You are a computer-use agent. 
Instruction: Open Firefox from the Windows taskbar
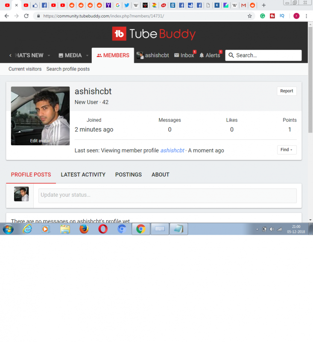pyautogui.click(x=84, y=229)
